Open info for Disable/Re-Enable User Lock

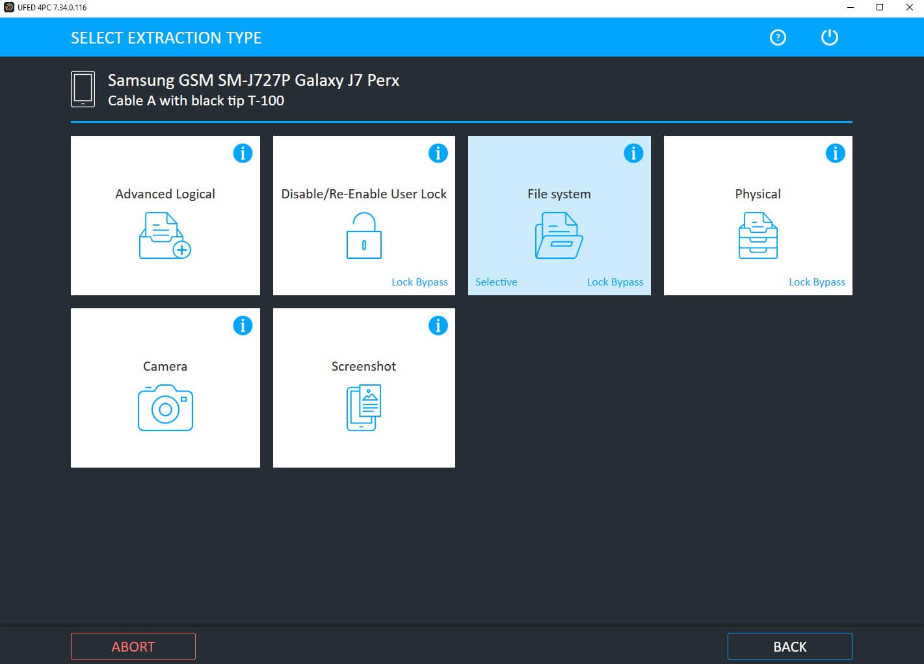pos(438,153)
